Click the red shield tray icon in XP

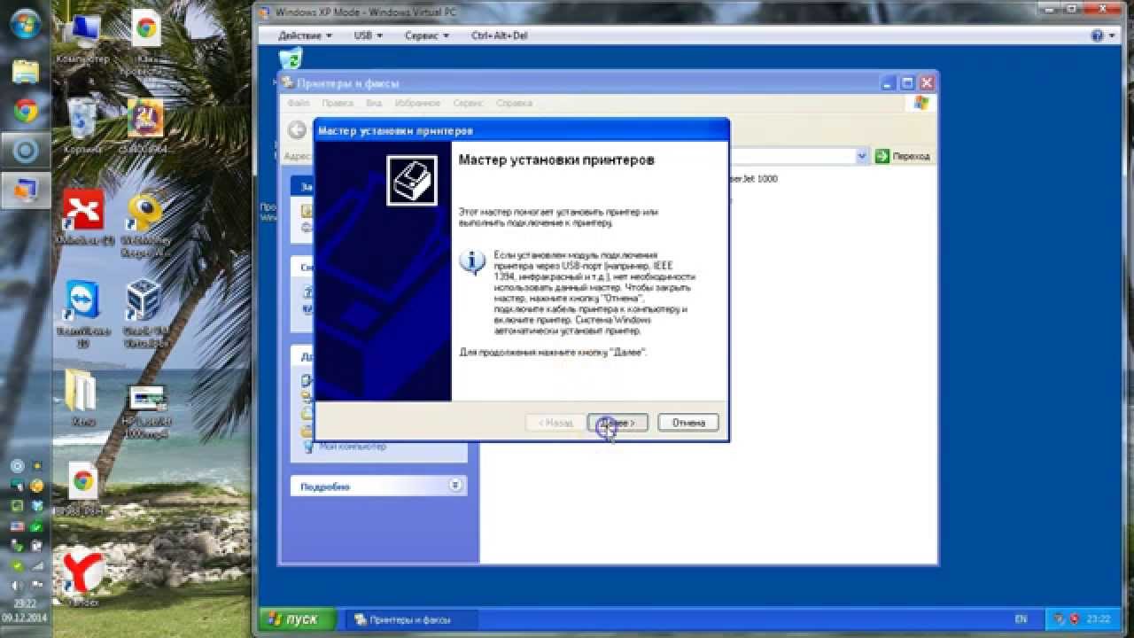coord(1074,619)
